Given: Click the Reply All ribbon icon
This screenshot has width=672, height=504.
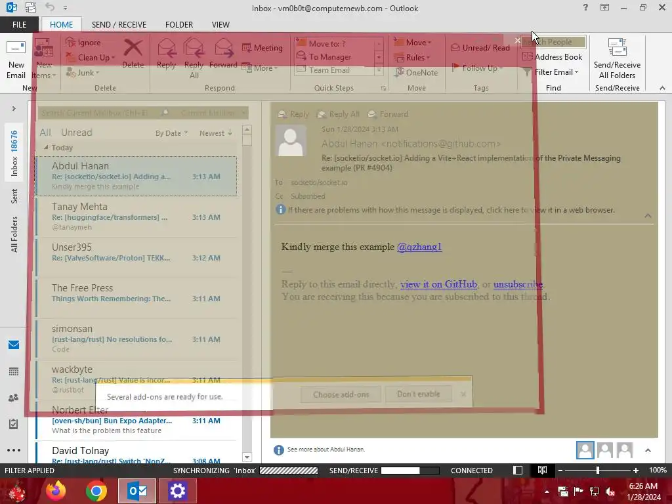Looking at the screenshot, I should pyautogui.click(x=194, y=58).
